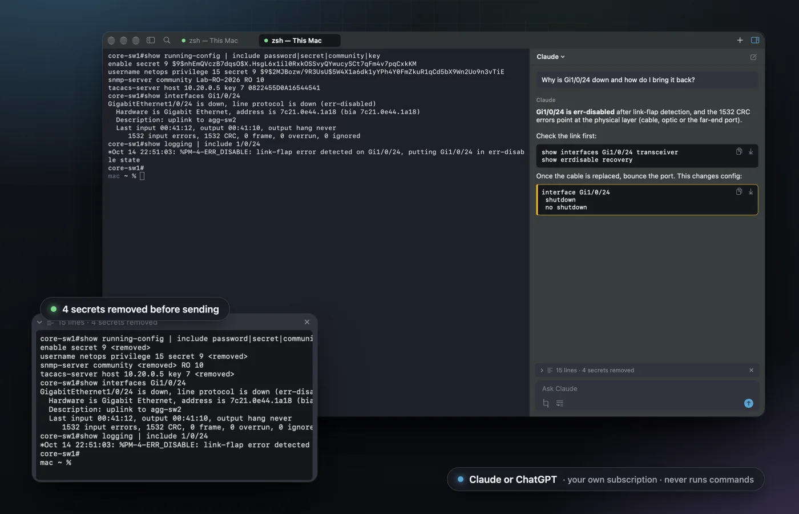The height and width of the screenshot is (514, 799).
Task: Add a new tab with the plus icon
Action: pos(740,41)
